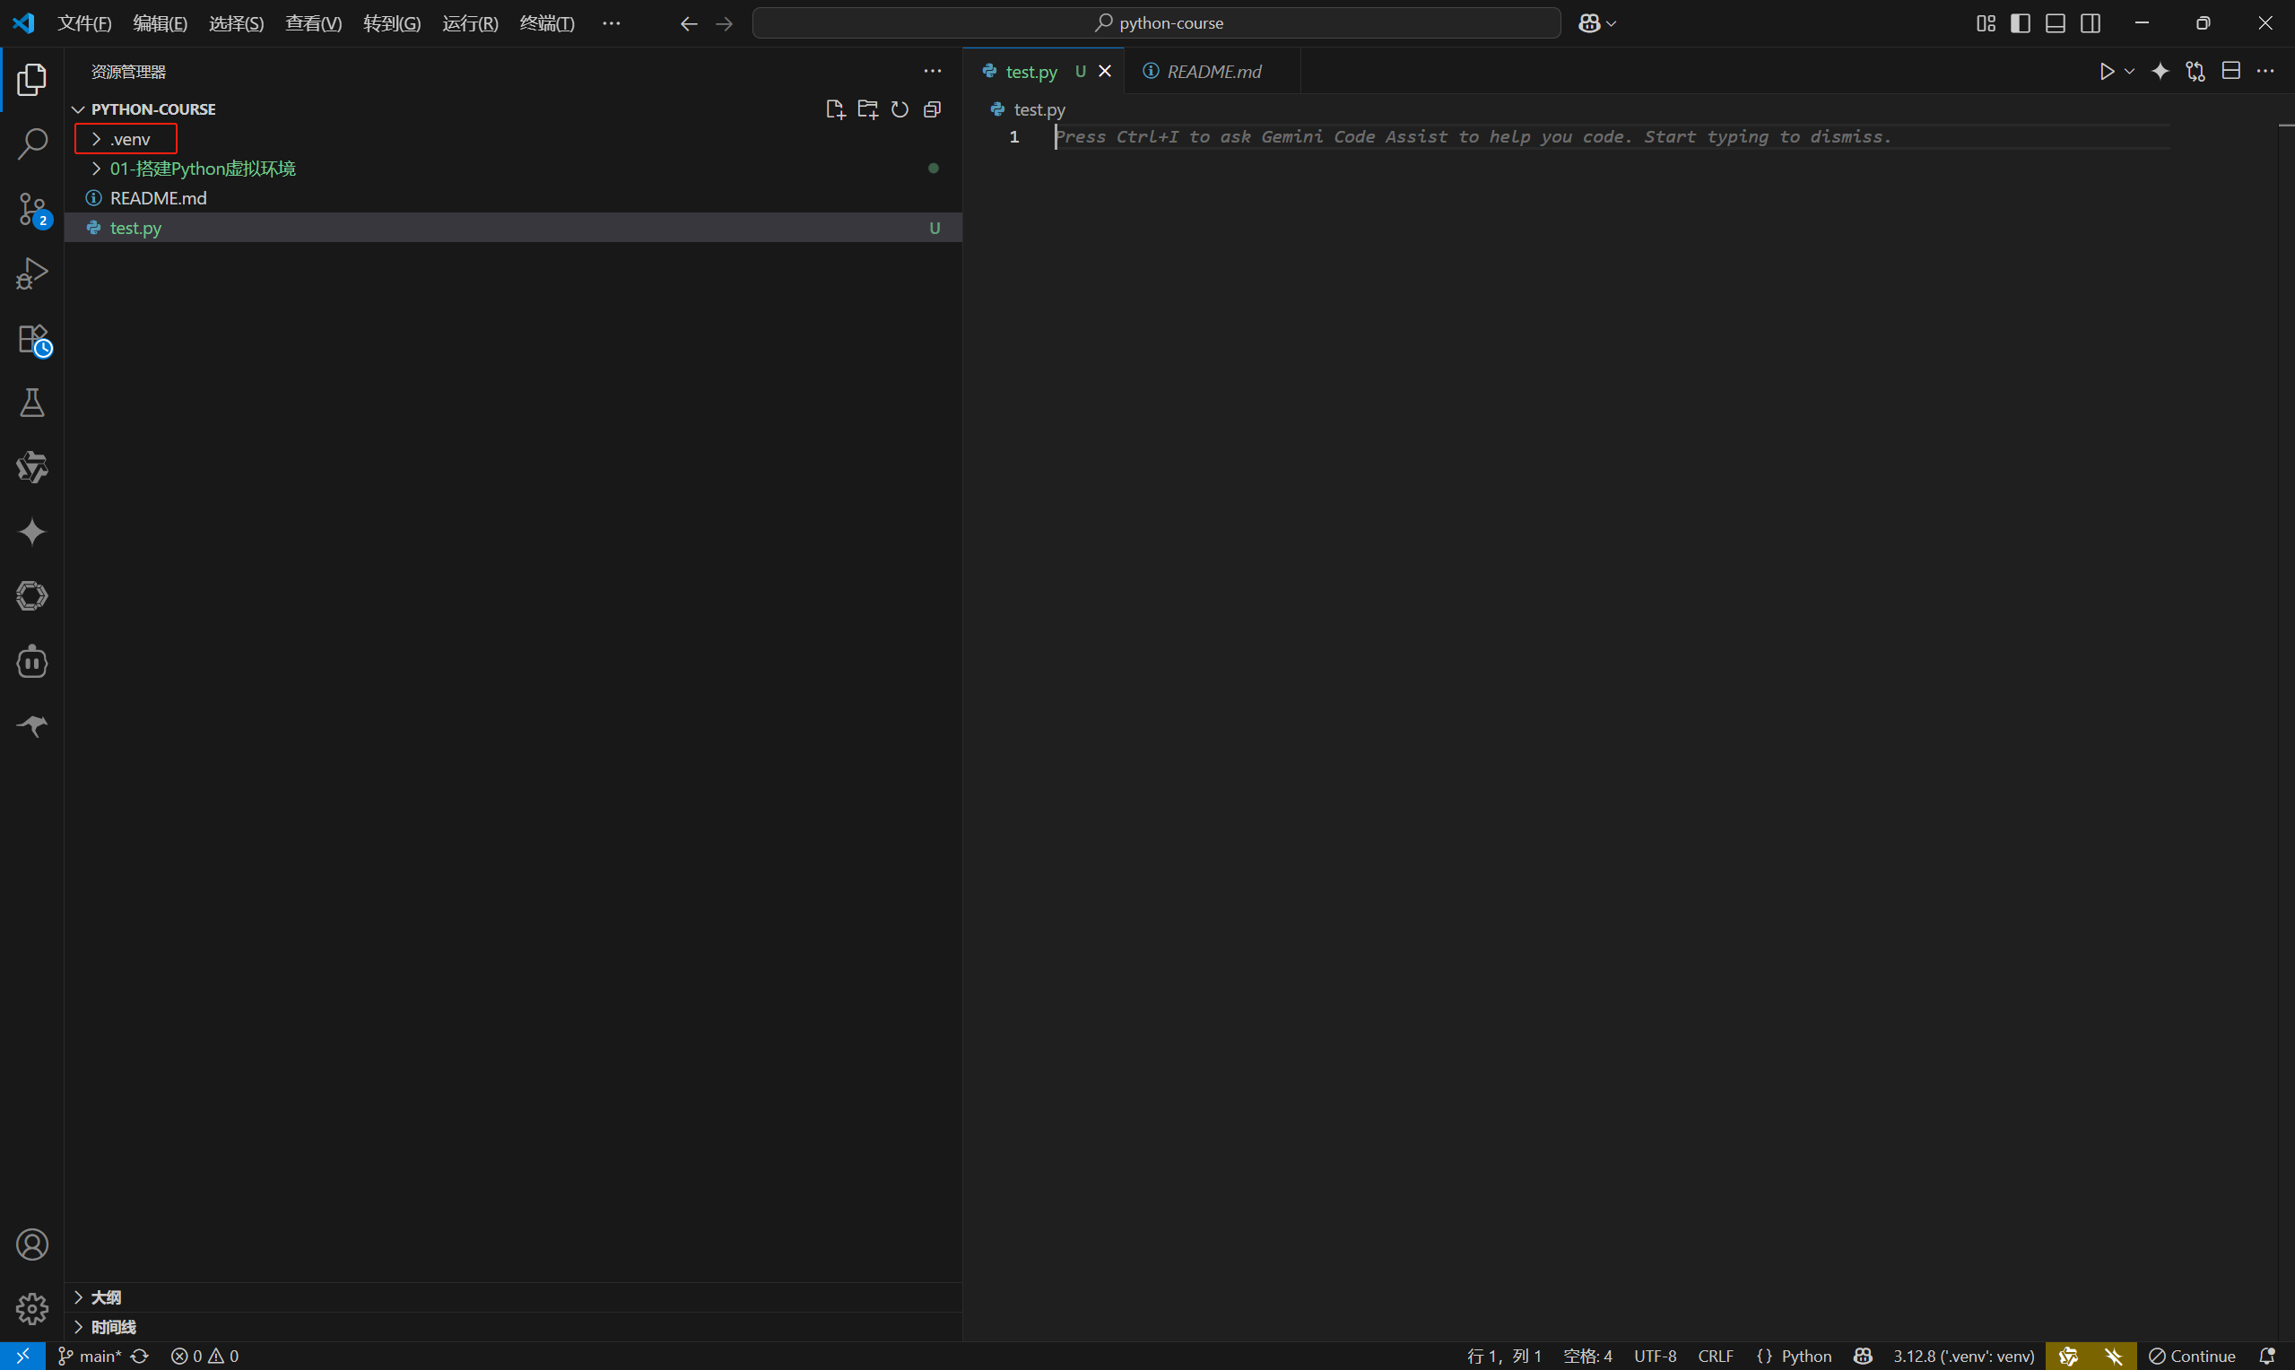The height and width of the screenshot is (1370, 2295).
Task: Collapse all folders in explorer
Action: [x=933, y=110]
